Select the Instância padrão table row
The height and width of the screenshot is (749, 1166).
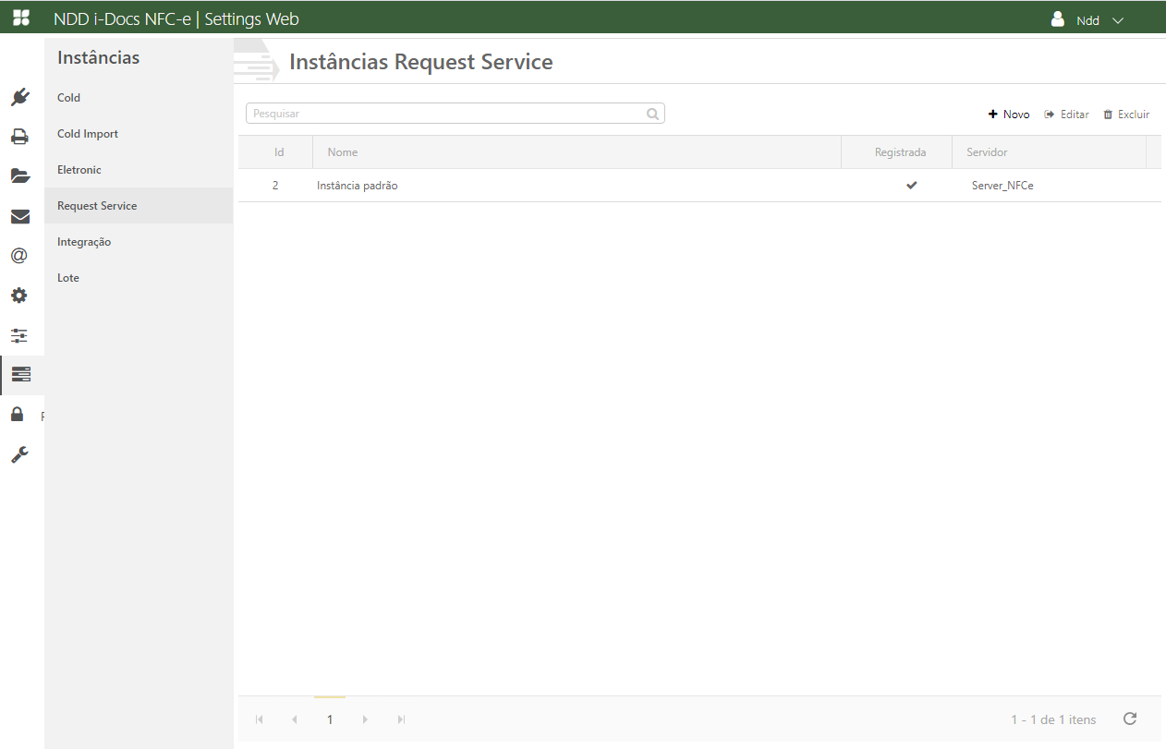(x=554, y=186)
